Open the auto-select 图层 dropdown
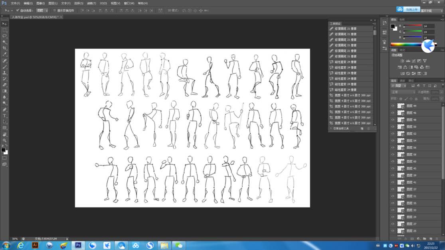The image size is (445, 250). tap(42, 10)
